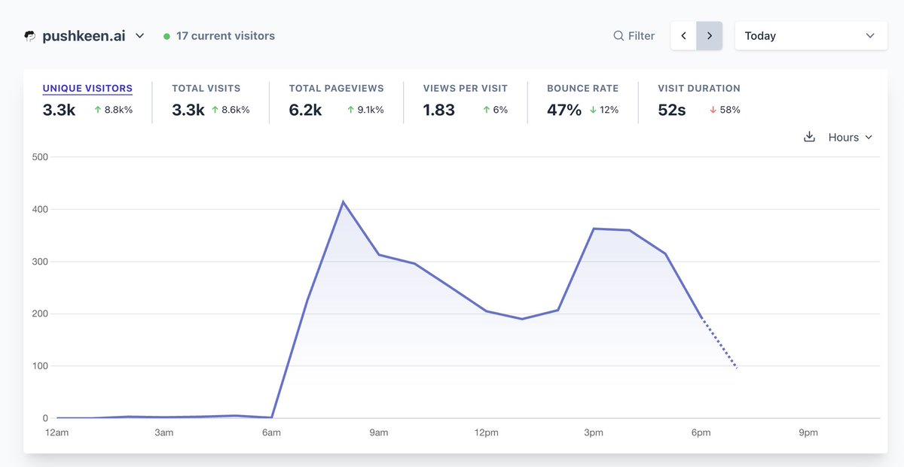Go to previous period with left arrow

(684, 35)
